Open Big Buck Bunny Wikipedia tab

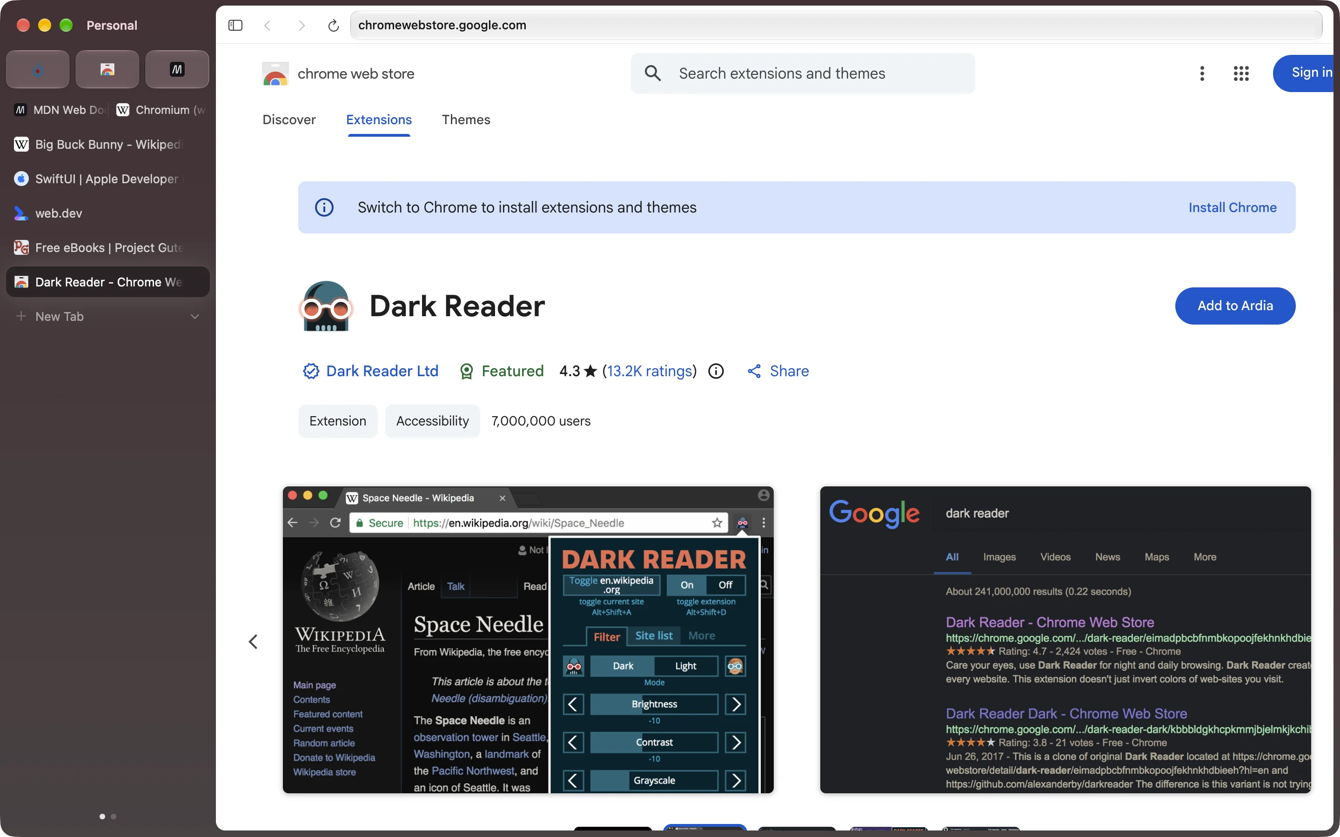coord(108,145)
